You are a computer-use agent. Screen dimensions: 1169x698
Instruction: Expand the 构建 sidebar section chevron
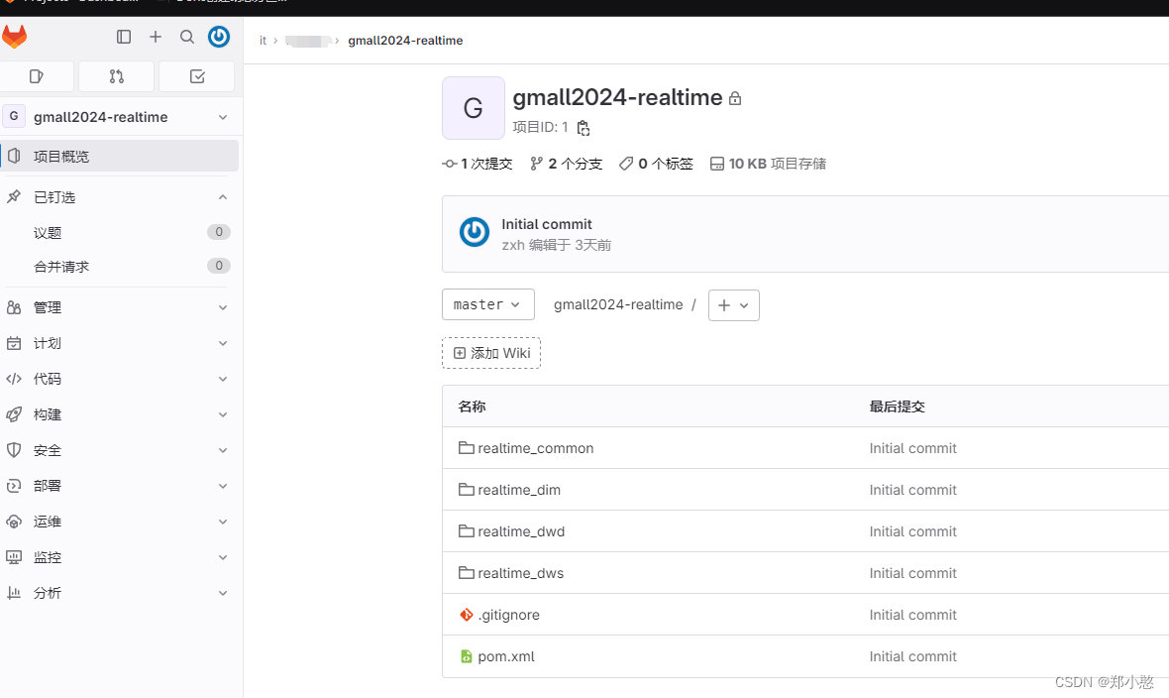(222, 414)
